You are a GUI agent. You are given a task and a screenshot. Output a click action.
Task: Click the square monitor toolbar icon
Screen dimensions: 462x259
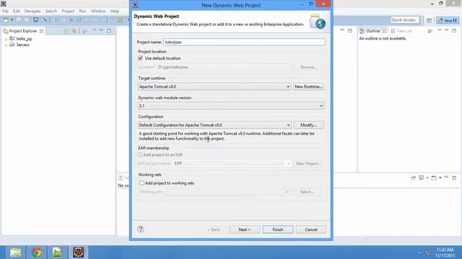click(x=35, y=20)
